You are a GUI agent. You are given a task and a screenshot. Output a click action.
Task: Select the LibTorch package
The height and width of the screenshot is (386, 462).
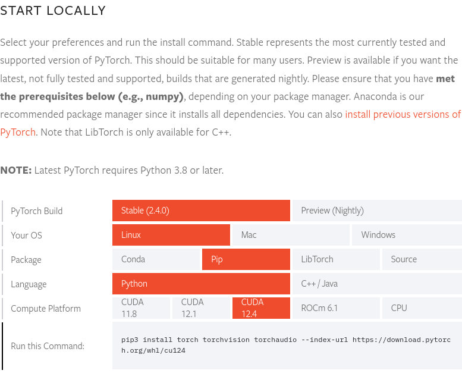pos(336,259)
